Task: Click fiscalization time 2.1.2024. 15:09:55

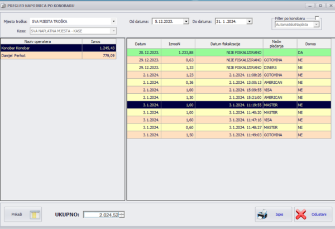Action: 229,90
